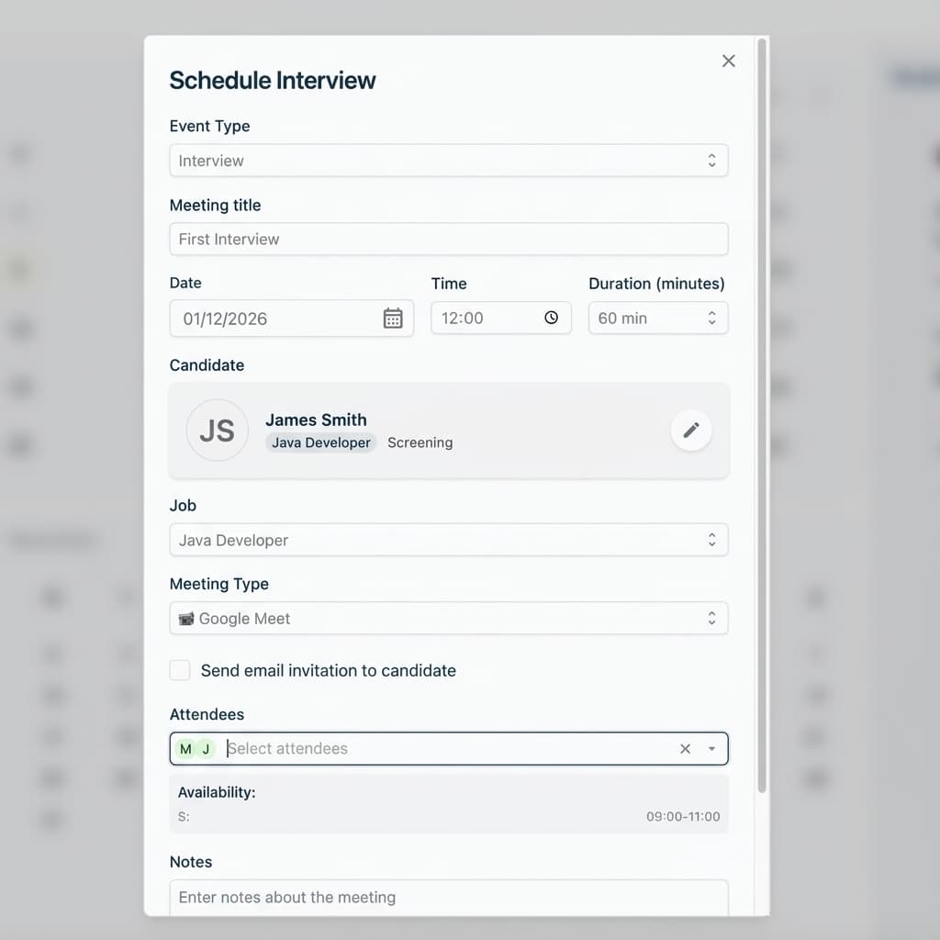Image resolution: width=940 pixels, height=940 pixels.
Task: Click the J attendee avatar chip
Action: [204, 748]
